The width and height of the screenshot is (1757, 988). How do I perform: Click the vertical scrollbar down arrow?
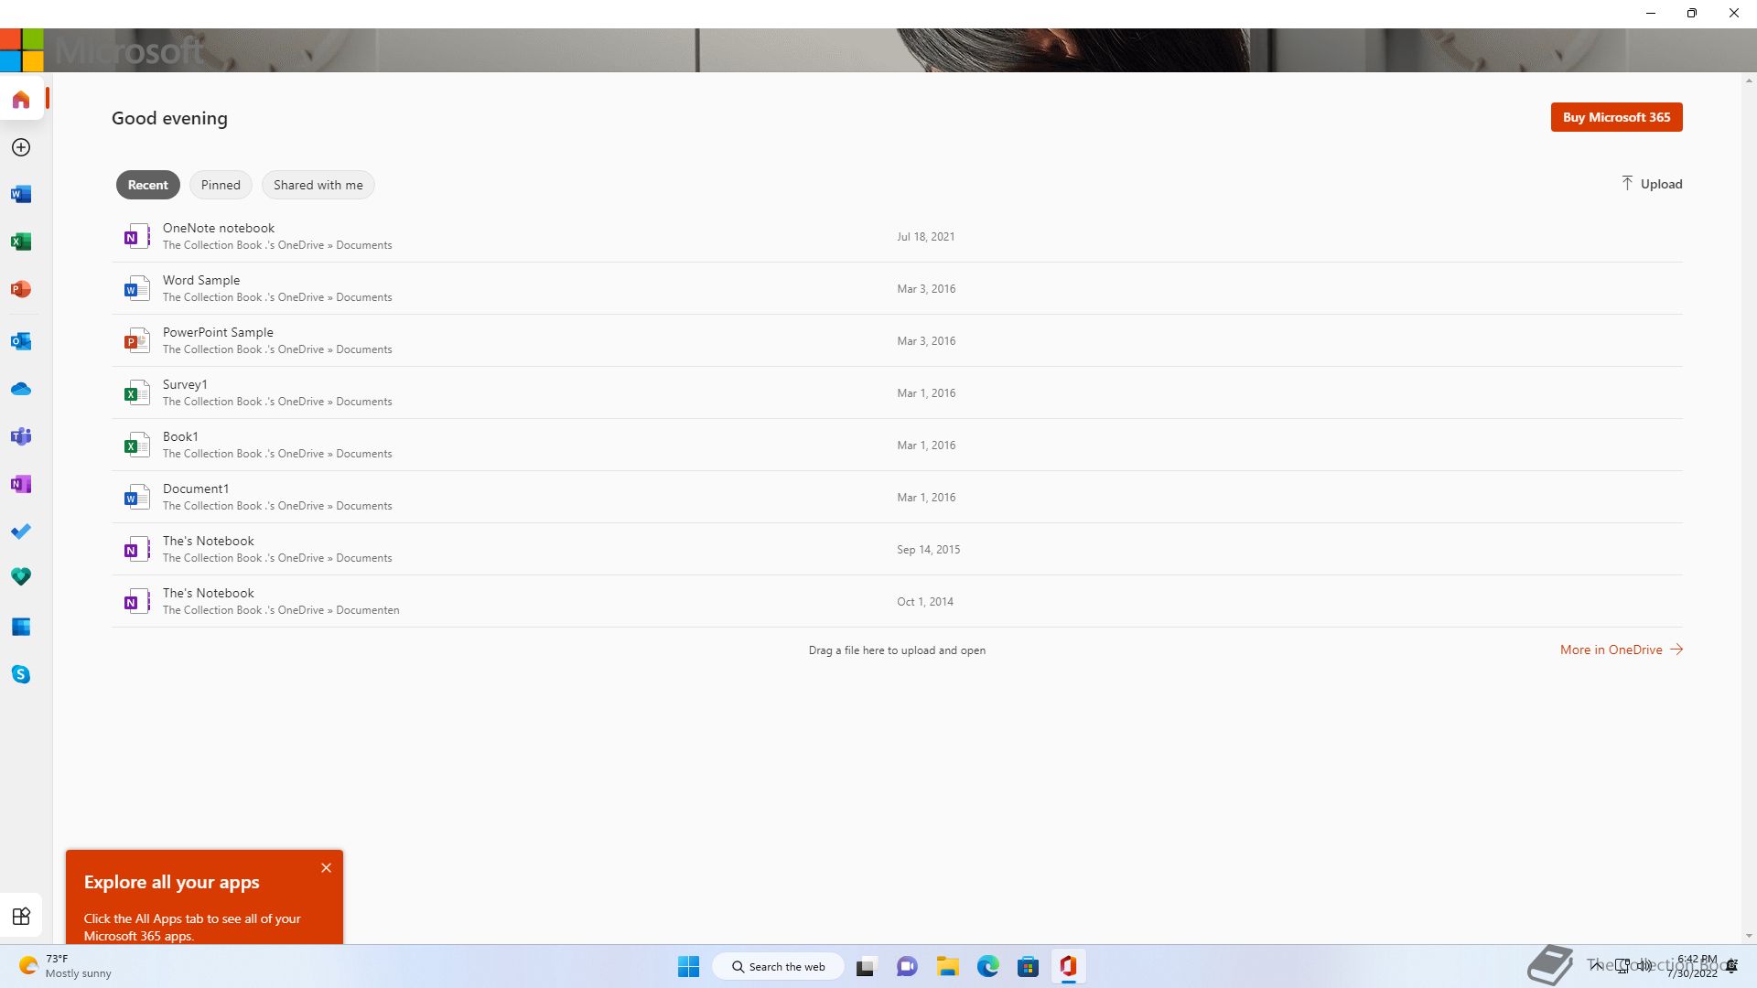1749,936
